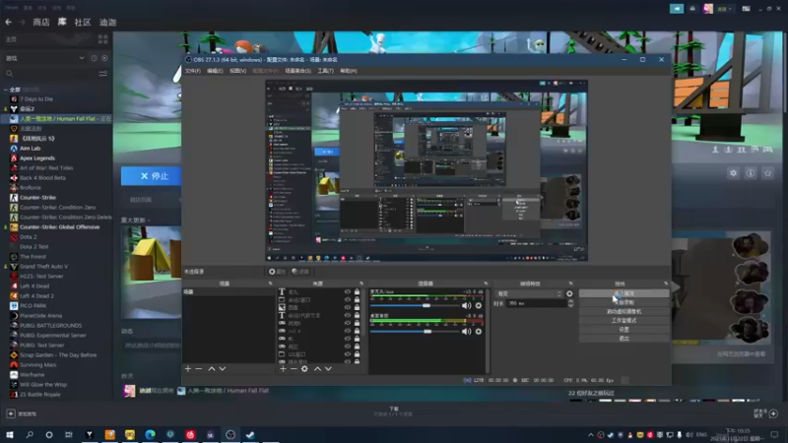Switch Steam library to grid view icon

103,39
